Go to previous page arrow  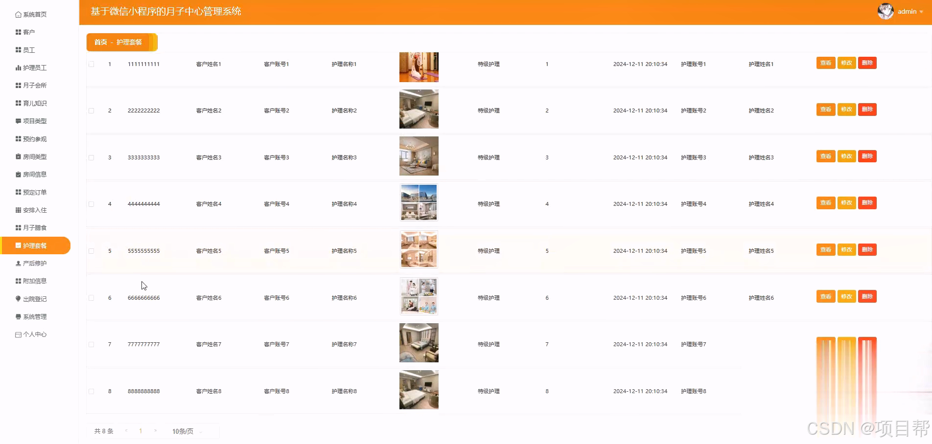tap(126, 431)
